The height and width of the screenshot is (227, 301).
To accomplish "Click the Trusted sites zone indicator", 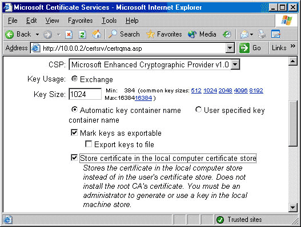I will click(239, 220).
